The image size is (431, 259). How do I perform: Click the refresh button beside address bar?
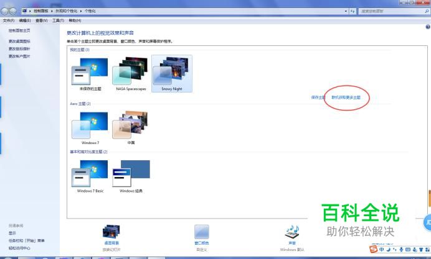(353, 11)
